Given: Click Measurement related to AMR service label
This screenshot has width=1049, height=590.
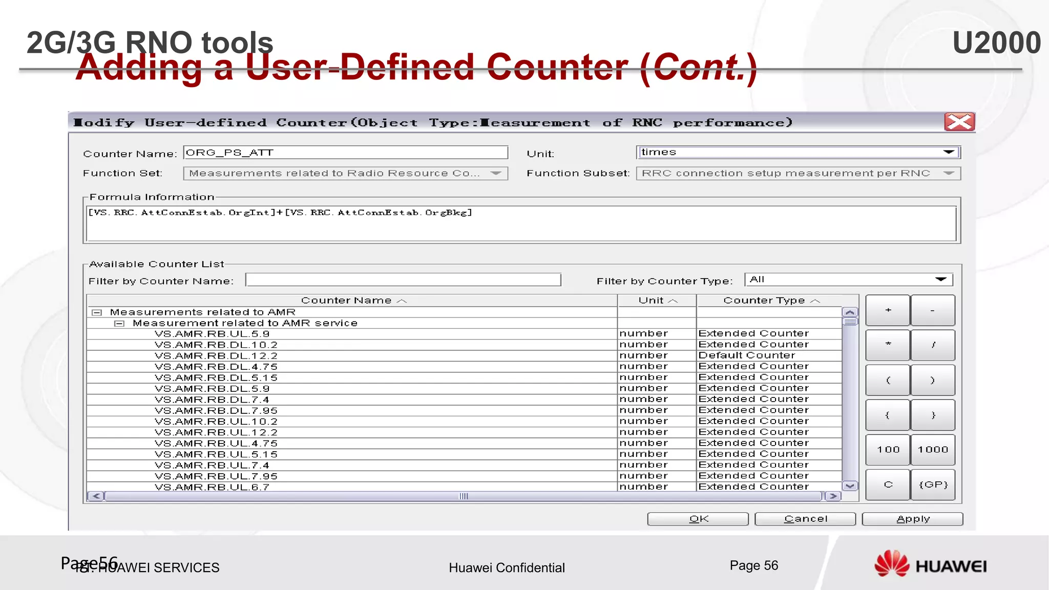Looking at the screenshot, I should (x=245, y=323).
